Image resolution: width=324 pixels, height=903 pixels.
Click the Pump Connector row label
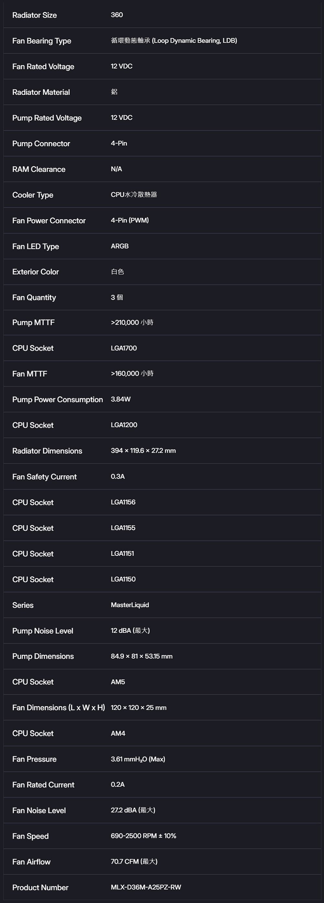pyautogui.click(x=41, y=144)
